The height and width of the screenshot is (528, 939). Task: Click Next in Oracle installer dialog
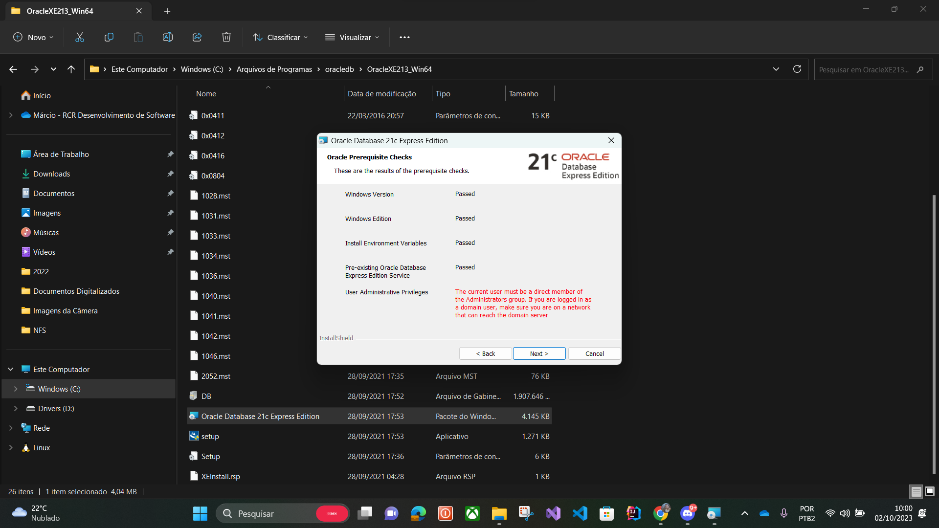pyautogui.click(x=539, y=353)
